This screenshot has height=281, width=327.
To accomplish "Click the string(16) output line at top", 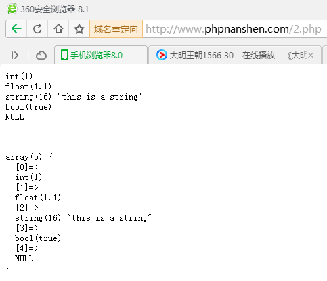I will [x=74, y=97].
